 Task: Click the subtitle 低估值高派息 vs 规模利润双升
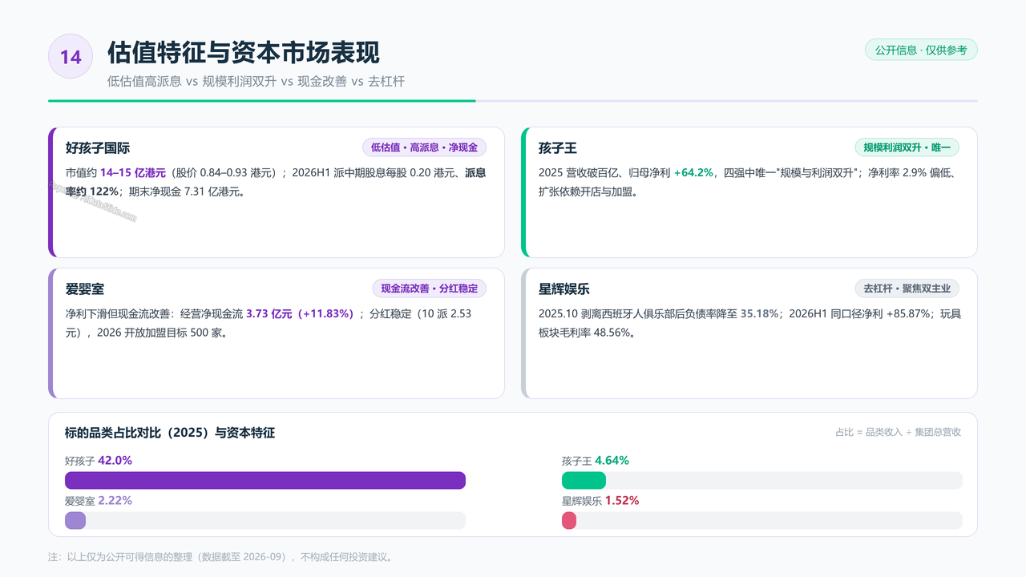pos(192,81)
